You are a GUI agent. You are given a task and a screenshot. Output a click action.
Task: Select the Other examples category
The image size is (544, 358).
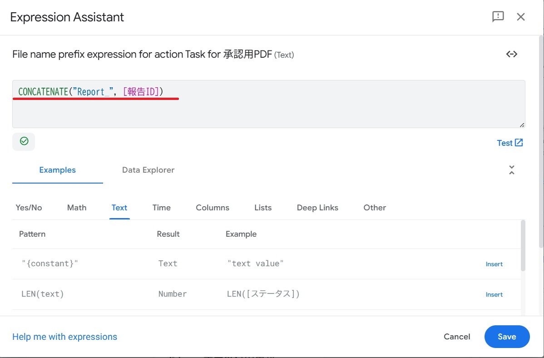[x=375, y=208]
